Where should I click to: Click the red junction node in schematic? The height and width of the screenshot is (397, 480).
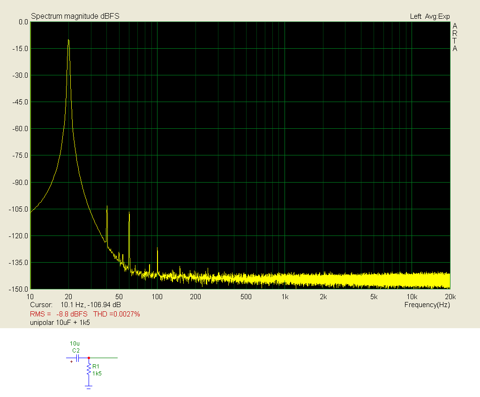point(89,358)
